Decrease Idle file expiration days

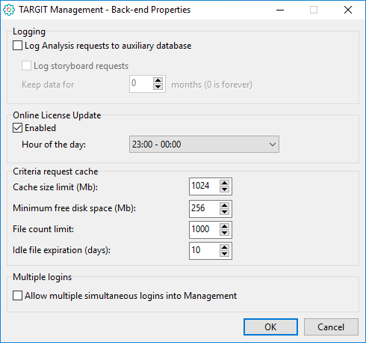(225, 254)
